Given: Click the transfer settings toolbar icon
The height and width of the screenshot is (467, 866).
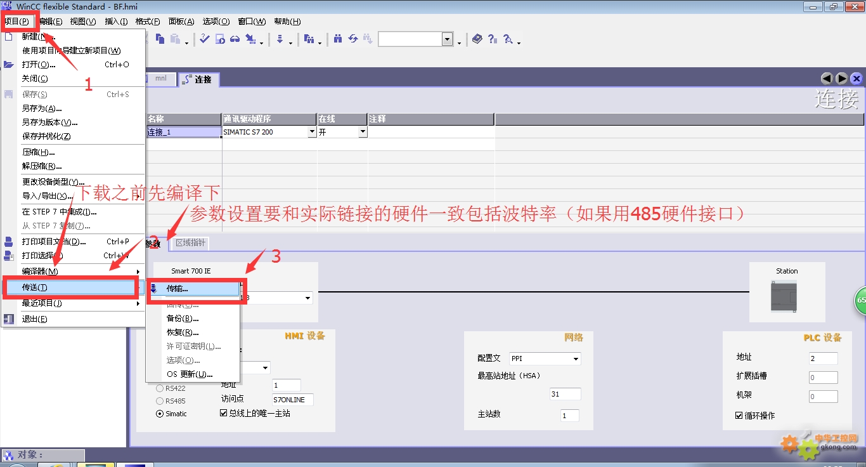Looking at the screenshot, I should point(250,39).
